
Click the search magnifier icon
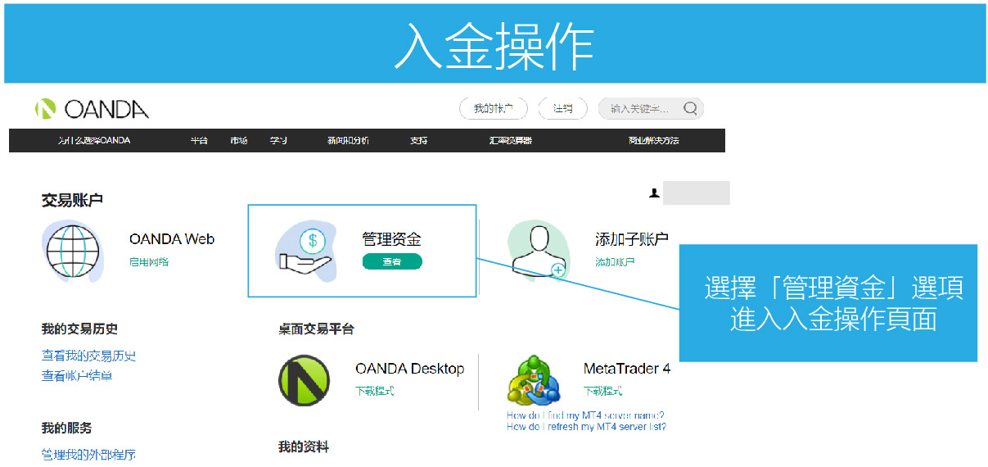690,108
